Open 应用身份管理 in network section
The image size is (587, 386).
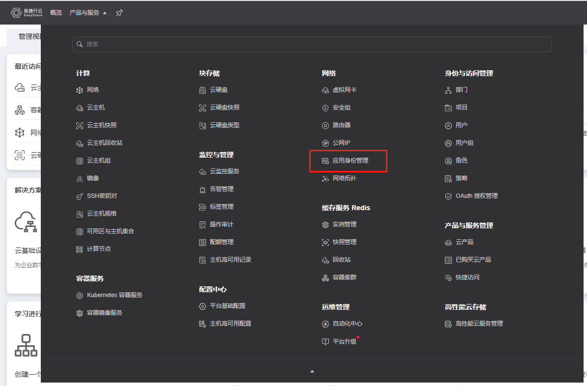tap(350, 161)
